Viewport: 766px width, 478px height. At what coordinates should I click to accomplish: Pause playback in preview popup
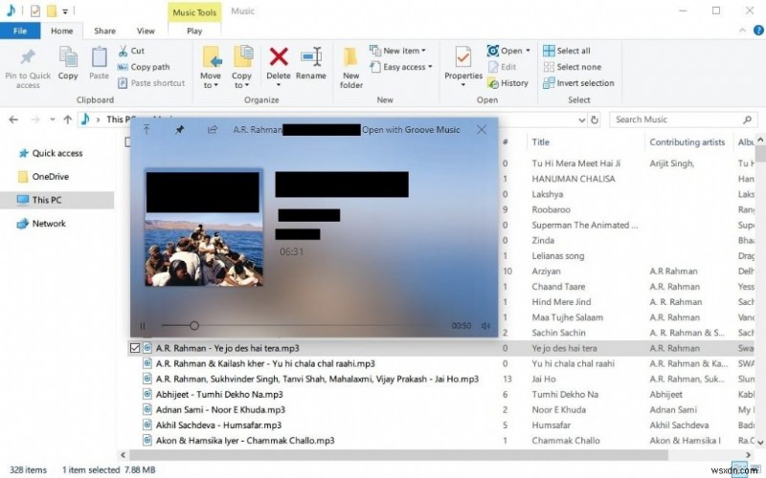(143, 325)
